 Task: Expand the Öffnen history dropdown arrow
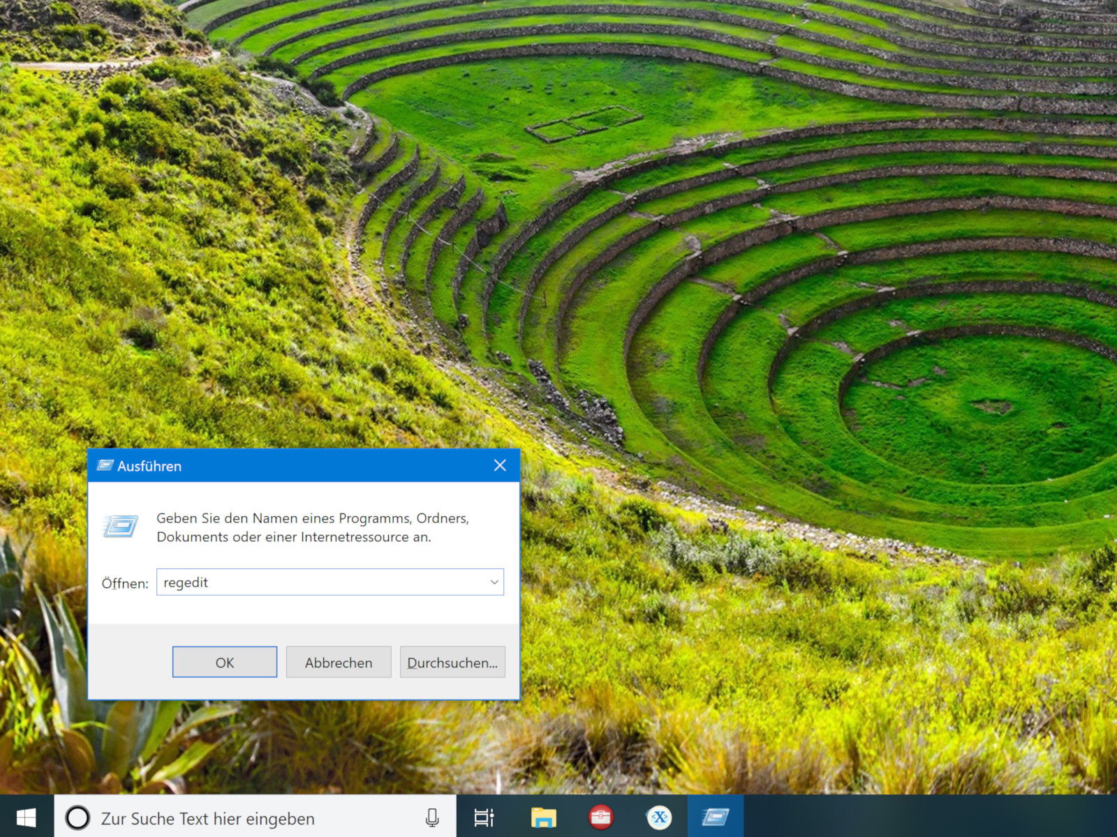pyautogui.click(x=494, y=582)
